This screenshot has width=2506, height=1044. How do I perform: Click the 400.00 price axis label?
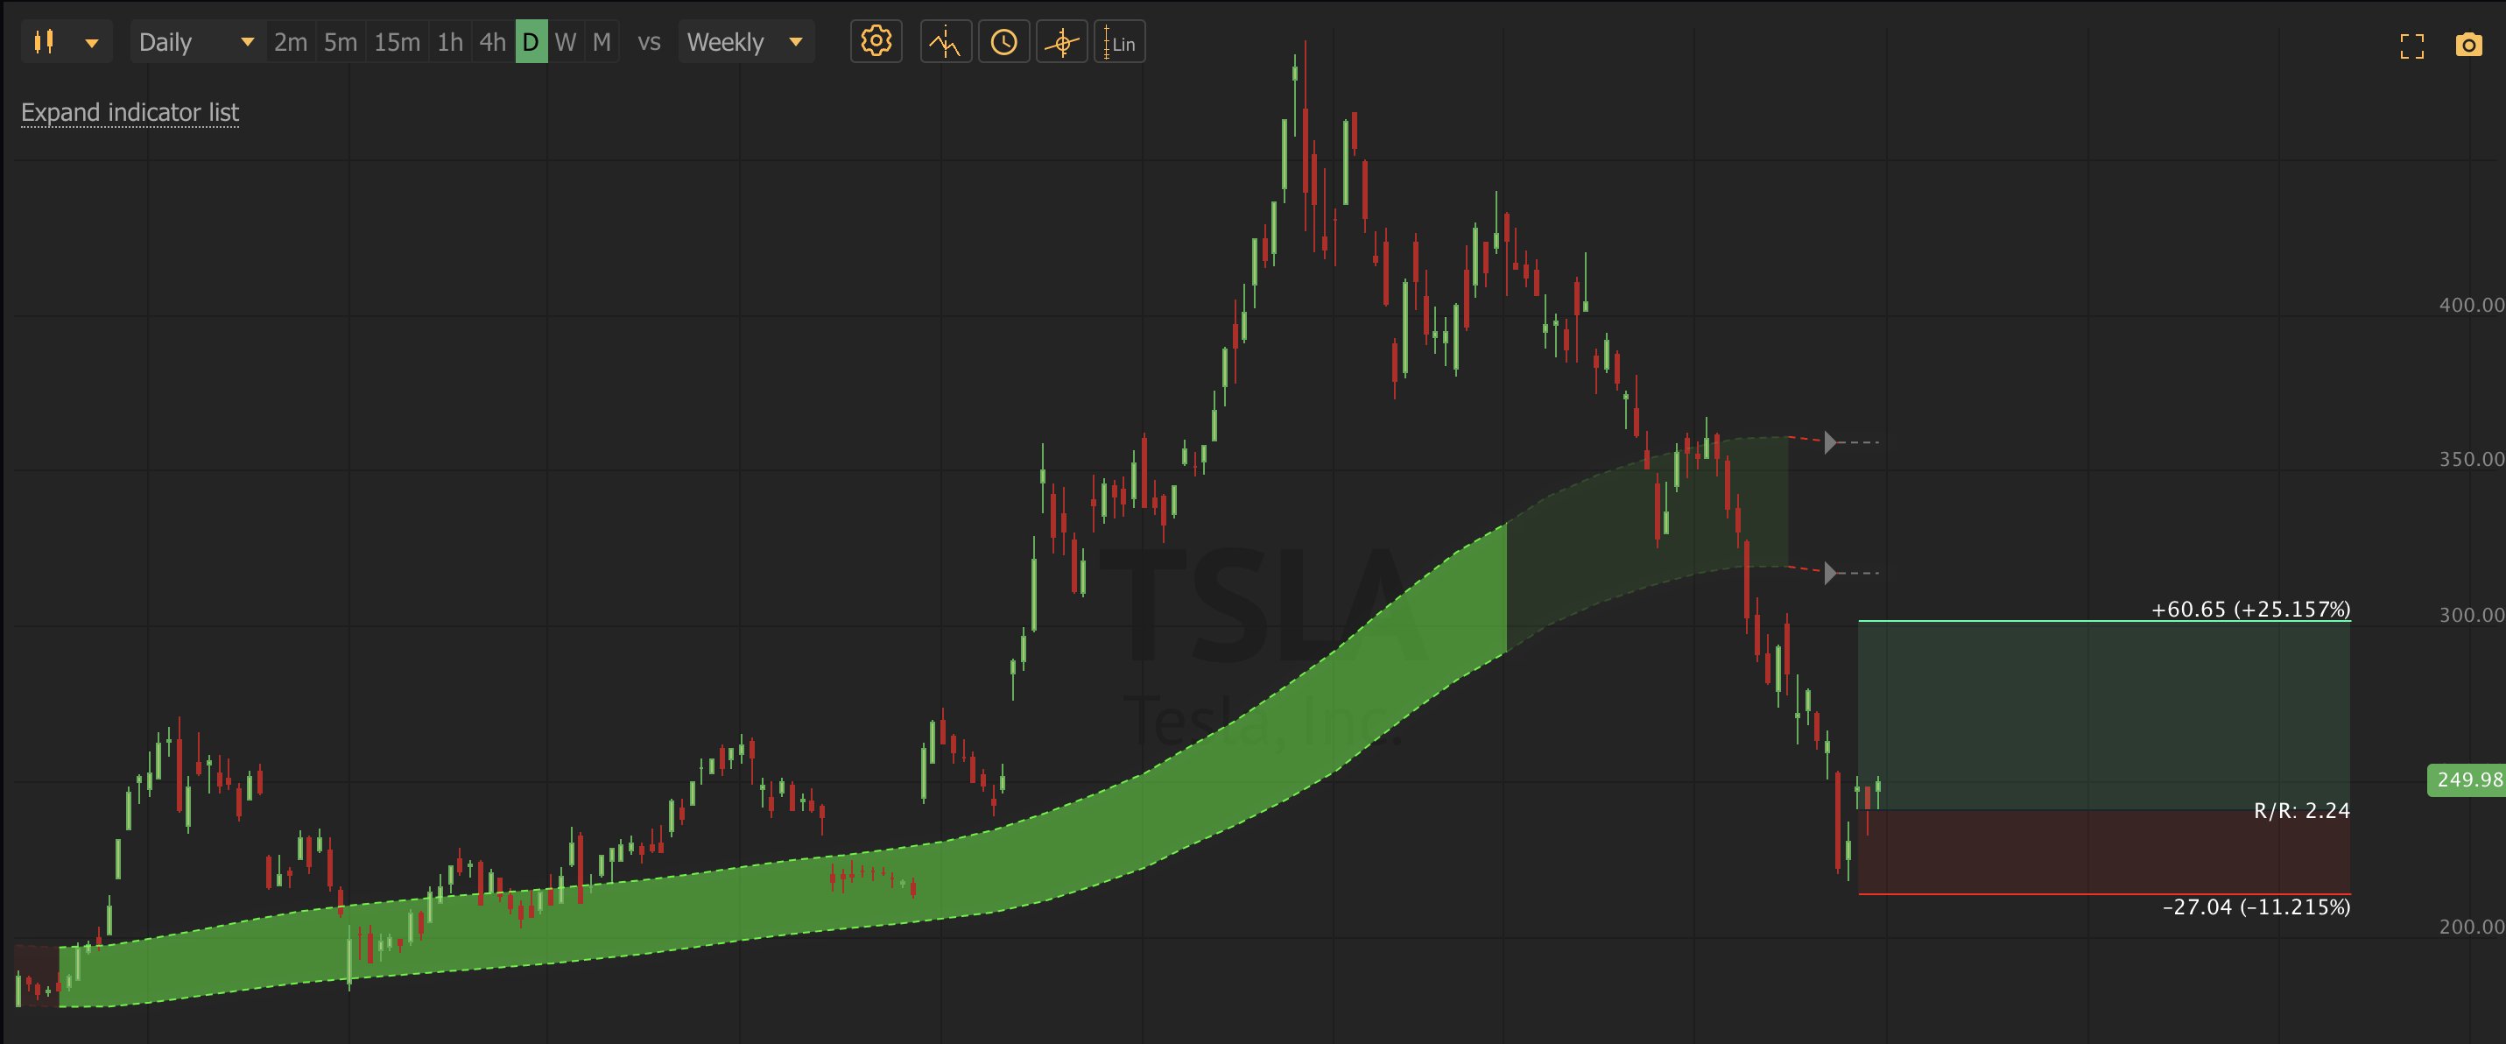(2471, 305)
